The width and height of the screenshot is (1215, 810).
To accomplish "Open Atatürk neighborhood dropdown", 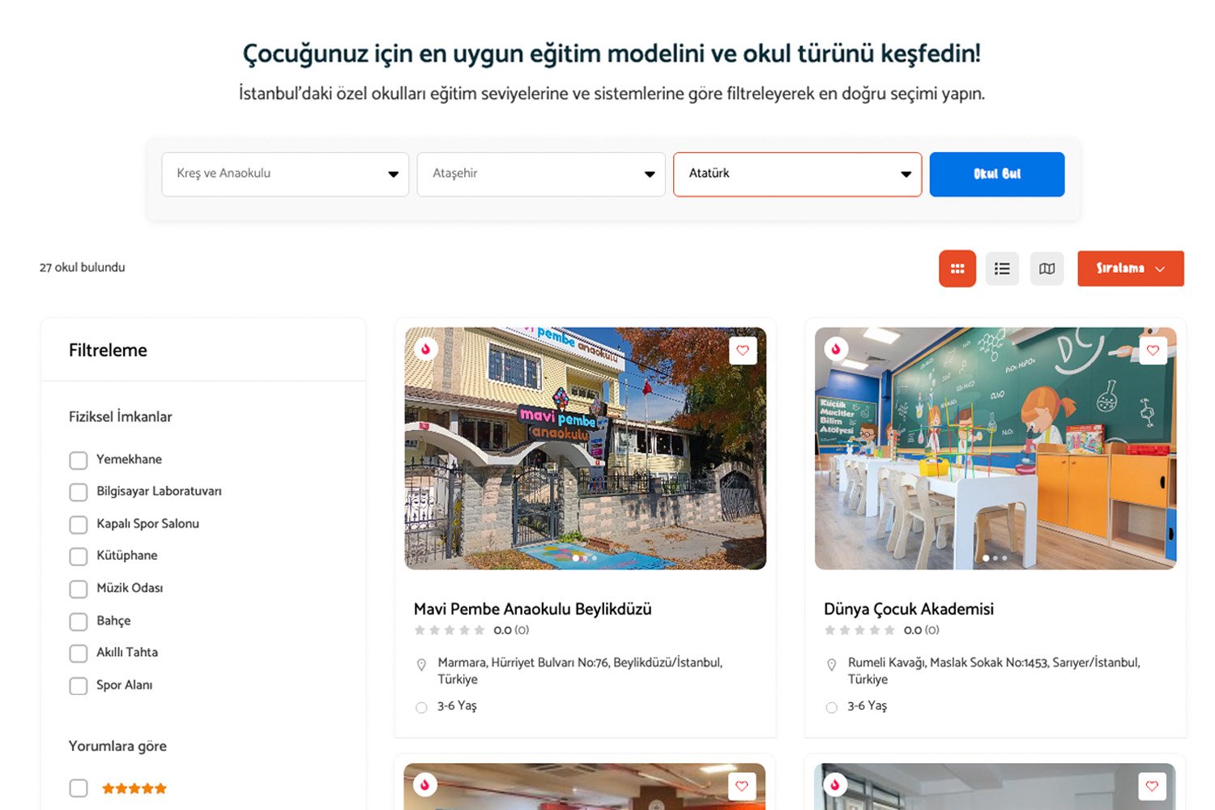I will (x=798, y=174).
